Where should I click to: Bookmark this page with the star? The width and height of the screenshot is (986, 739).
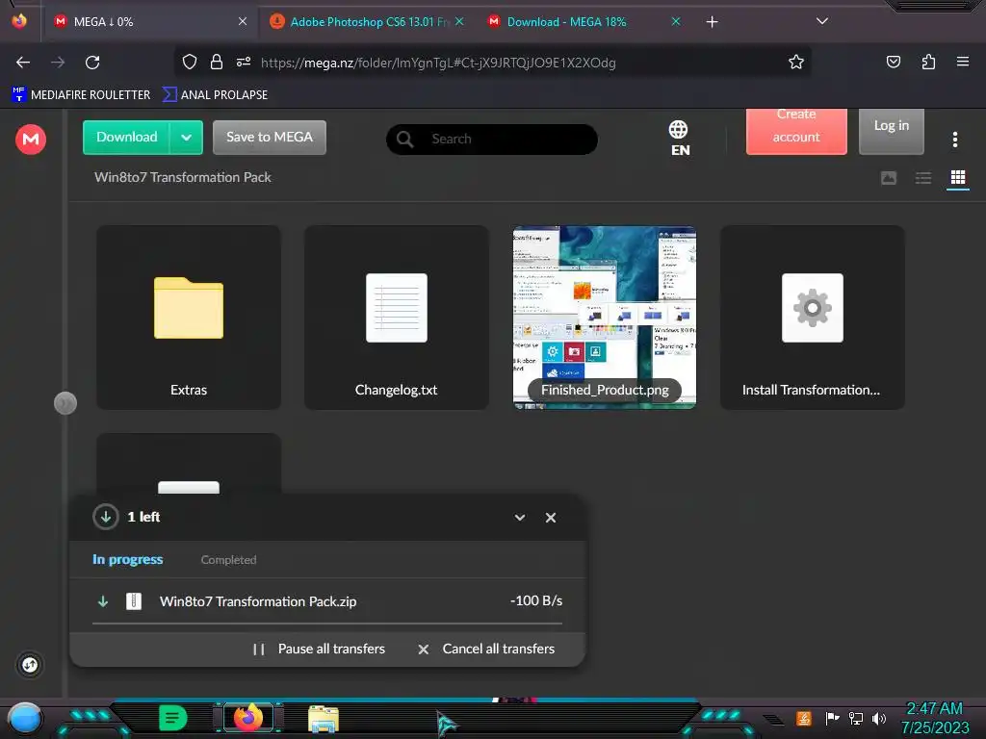796,62
